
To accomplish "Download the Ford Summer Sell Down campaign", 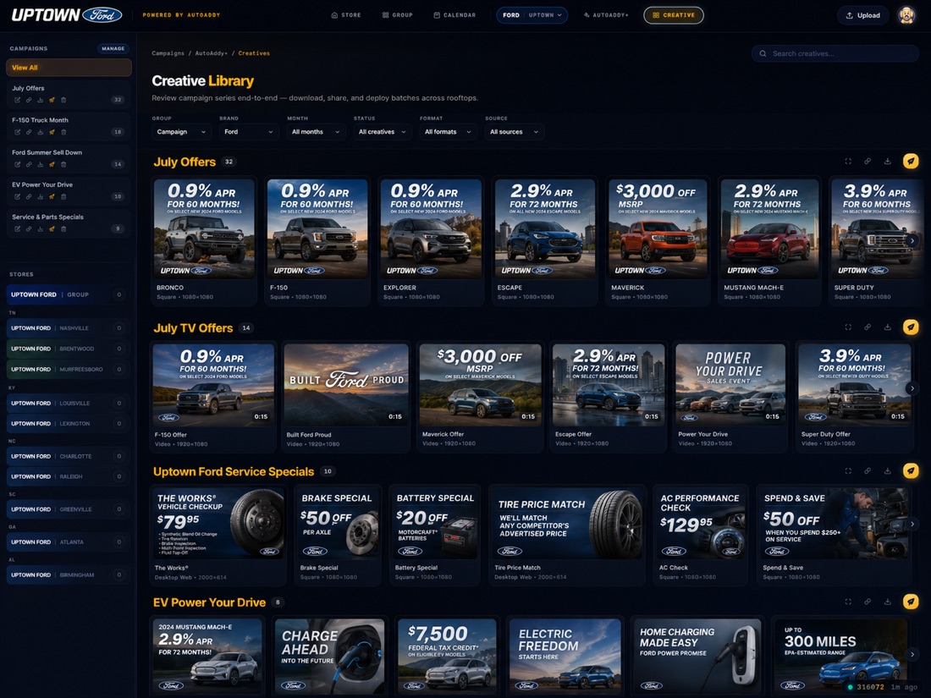I will coord(41,164).
